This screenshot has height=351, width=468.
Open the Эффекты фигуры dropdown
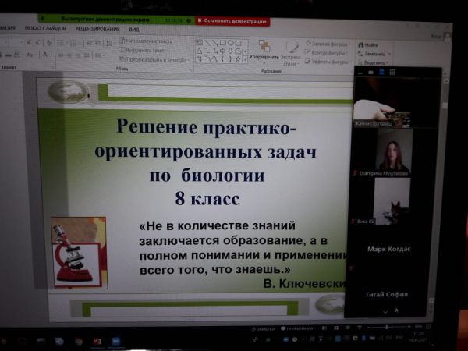coord(328,61)
